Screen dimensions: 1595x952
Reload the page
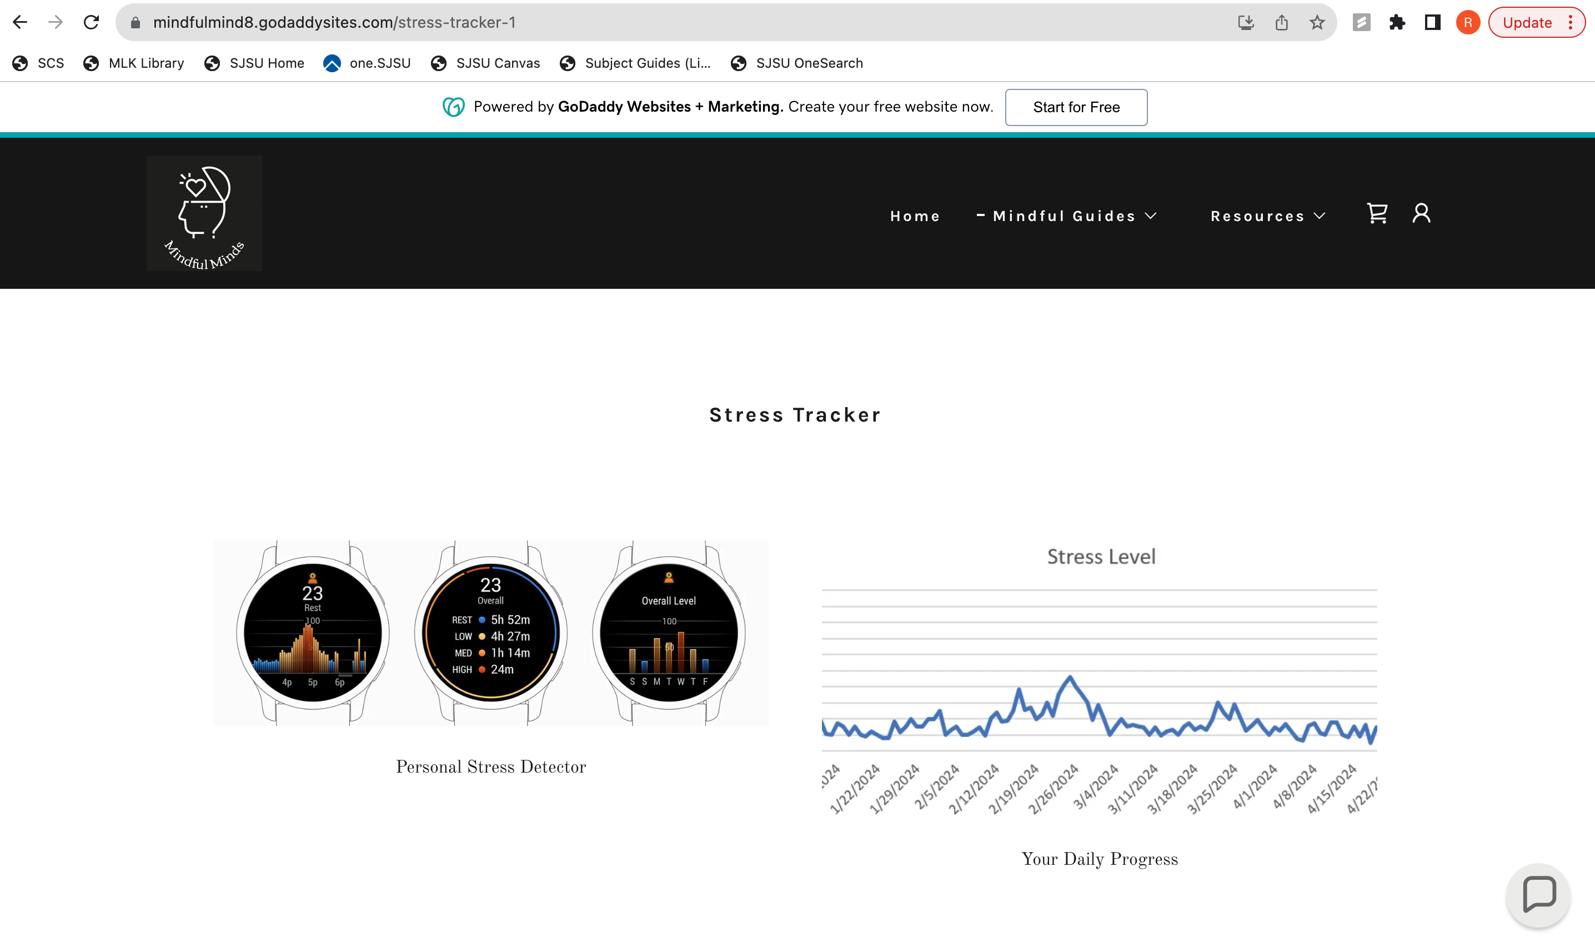coord(91,22)
